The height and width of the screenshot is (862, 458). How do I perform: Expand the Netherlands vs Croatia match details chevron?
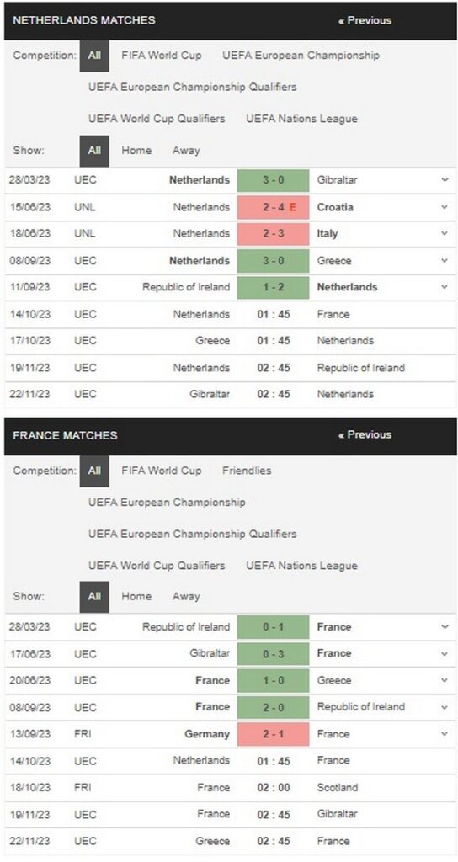(x=445, y=207)
